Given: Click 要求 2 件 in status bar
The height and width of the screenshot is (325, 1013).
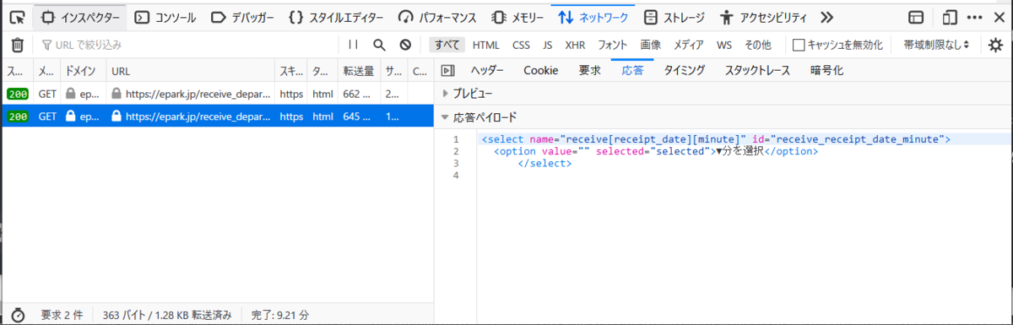Looking at the screenshot, I should (62, 315).
